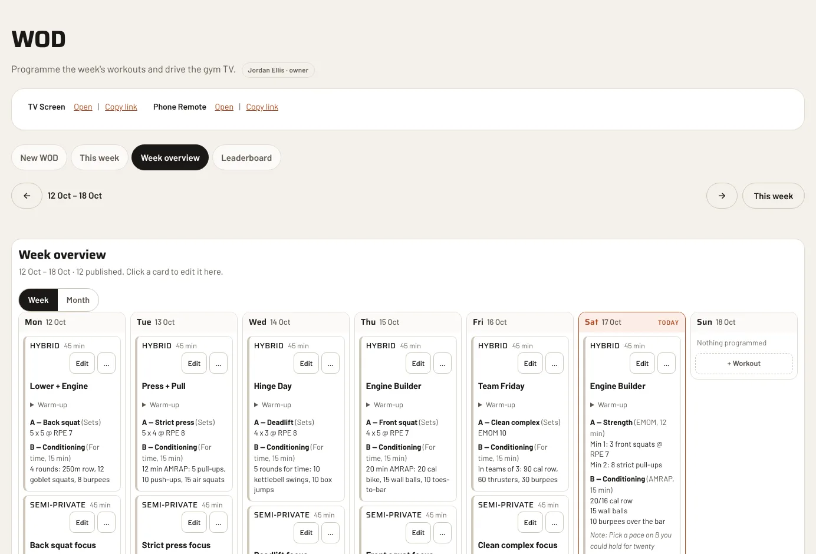Open more options for Tuesday Hybrid workout

(x=218, y=364)
